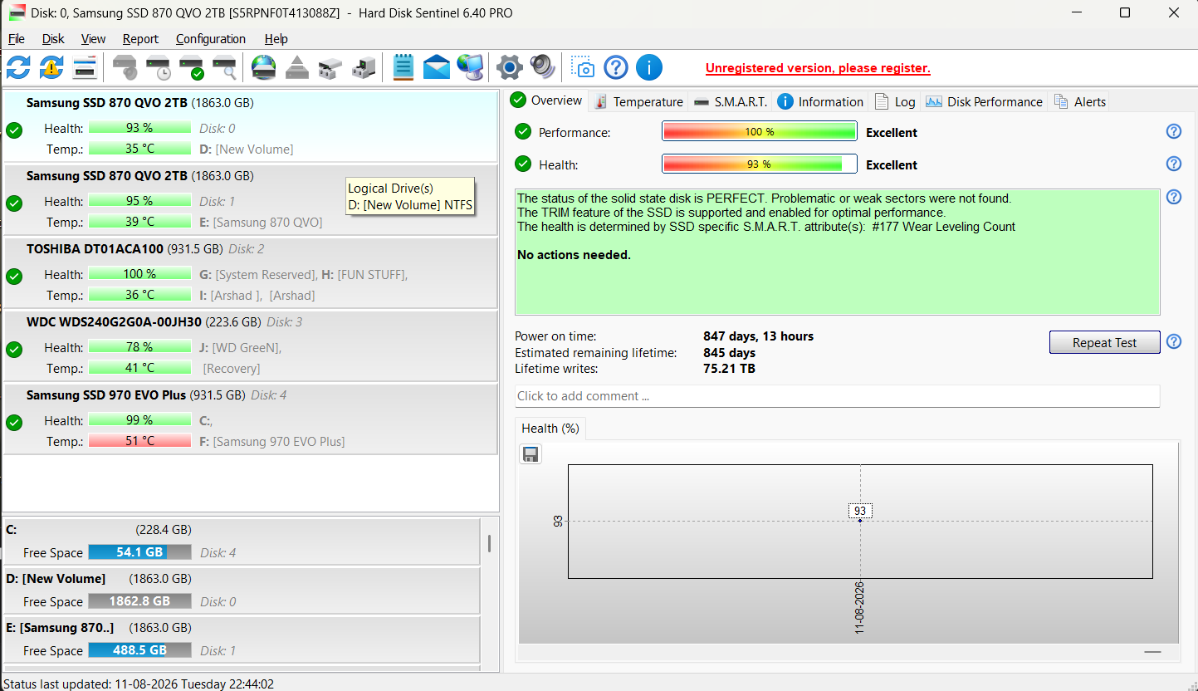Click the camera screenshot toolbar icon
This screenshot has width=1198, height=691.
tap(583, 67)
